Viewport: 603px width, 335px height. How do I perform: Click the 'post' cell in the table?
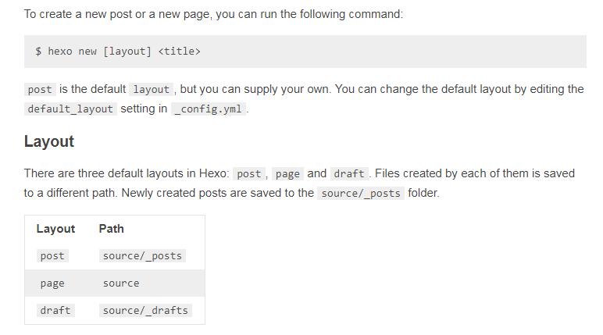coord(52,256)
